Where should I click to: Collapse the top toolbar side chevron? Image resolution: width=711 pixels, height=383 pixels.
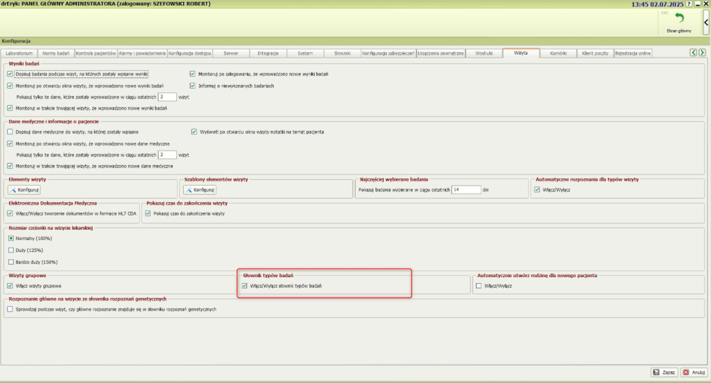tap(706, 22)
